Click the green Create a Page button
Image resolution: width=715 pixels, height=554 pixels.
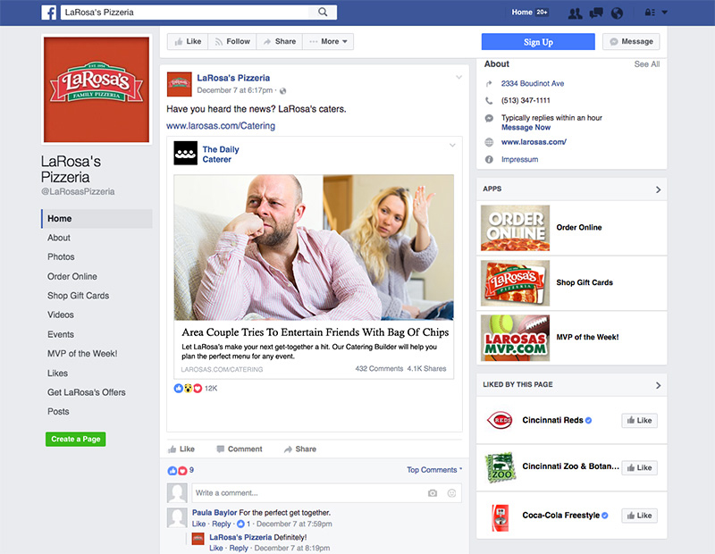click(x=76, y=439)
